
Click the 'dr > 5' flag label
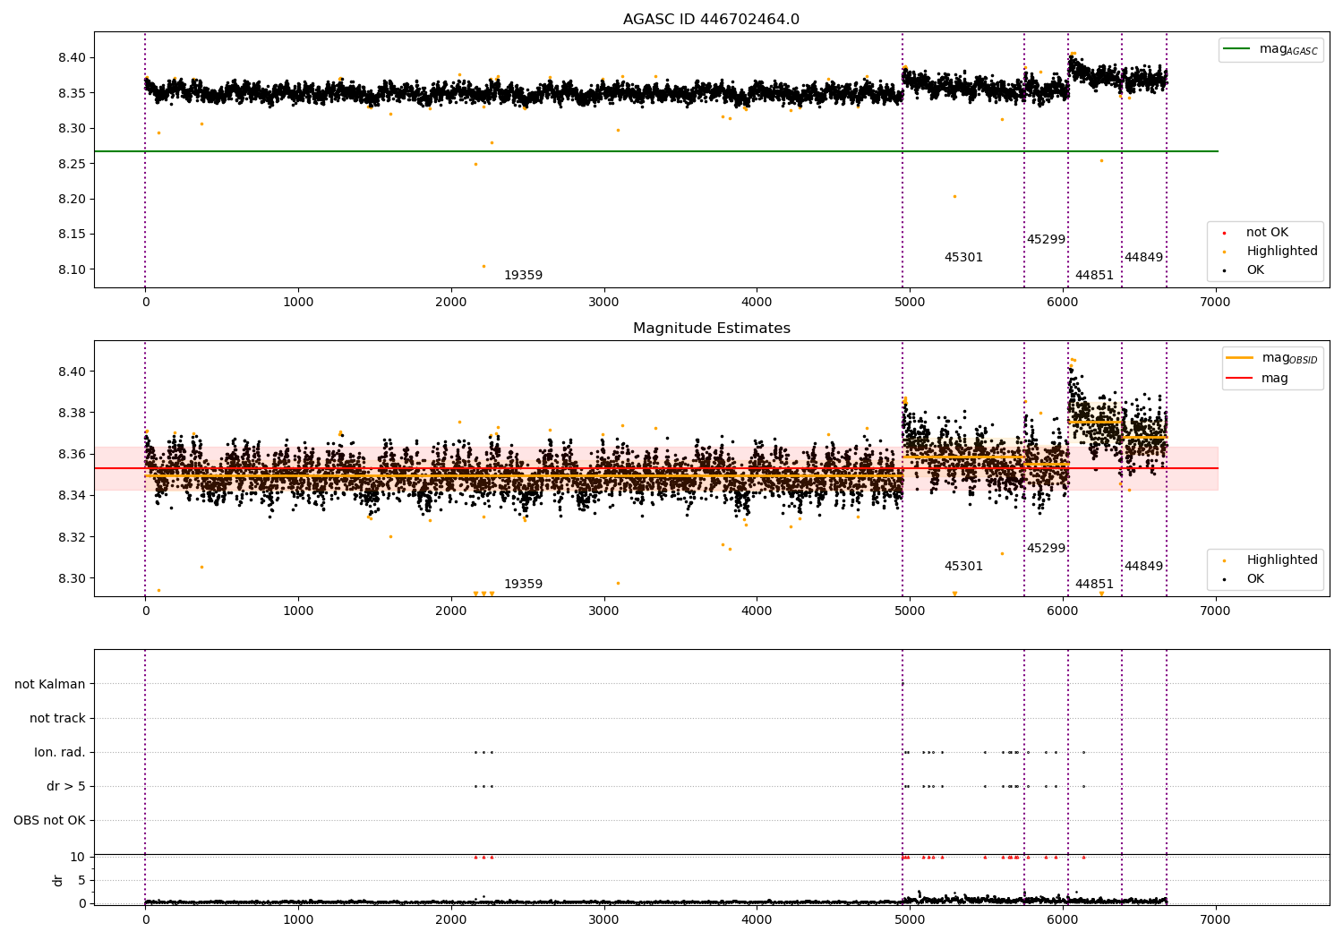(x=66, y=787)
